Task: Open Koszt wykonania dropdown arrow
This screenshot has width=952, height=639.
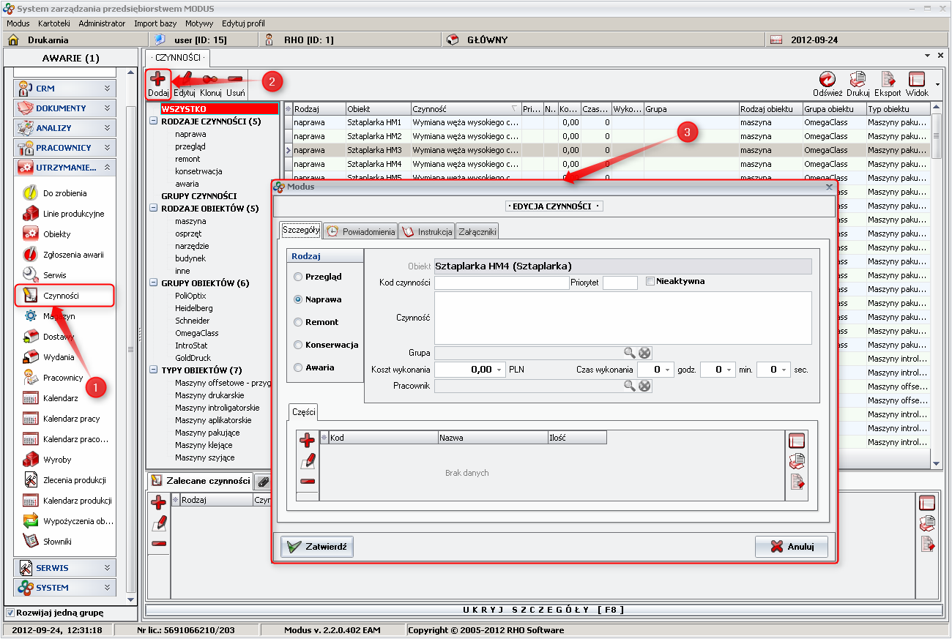Action: 500,370
